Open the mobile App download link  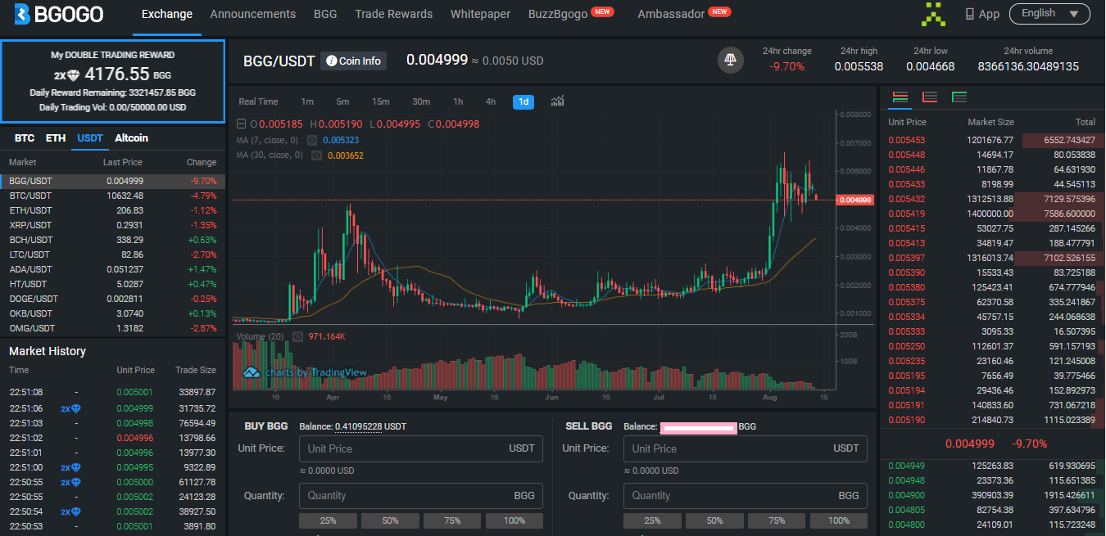tap(982, 14)
